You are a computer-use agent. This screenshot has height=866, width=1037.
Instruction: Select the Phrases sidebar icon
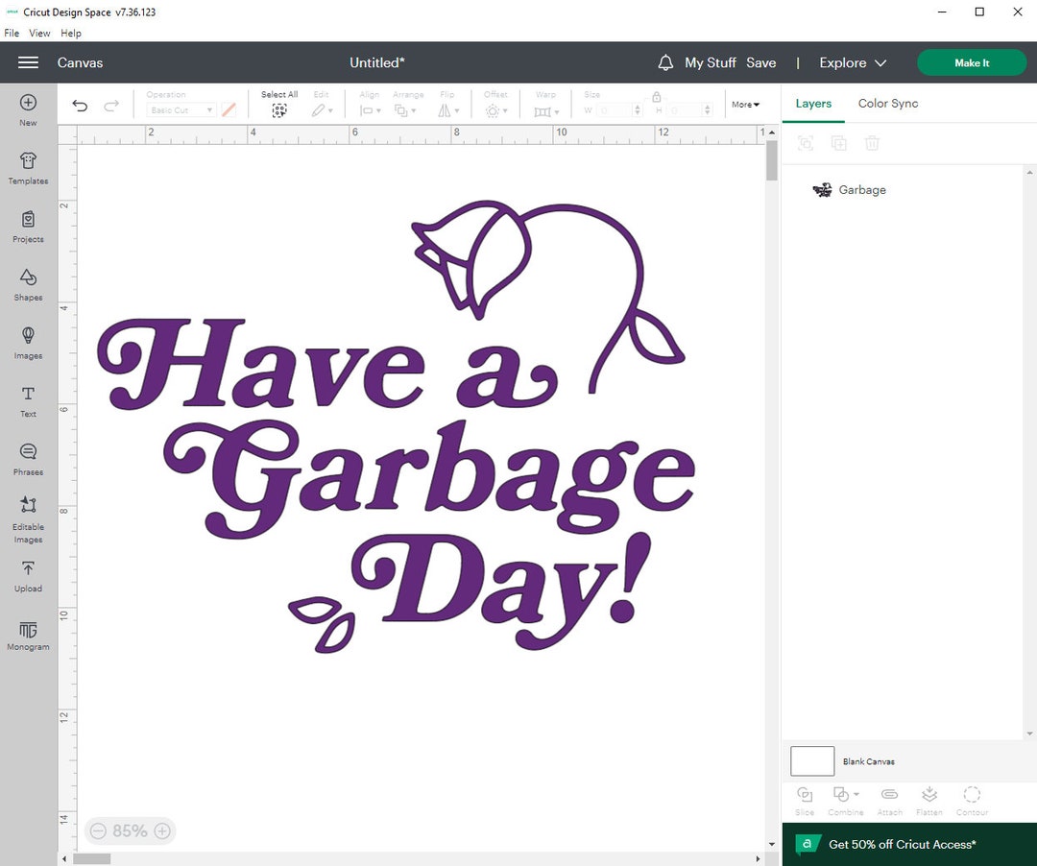pos(28,458)
